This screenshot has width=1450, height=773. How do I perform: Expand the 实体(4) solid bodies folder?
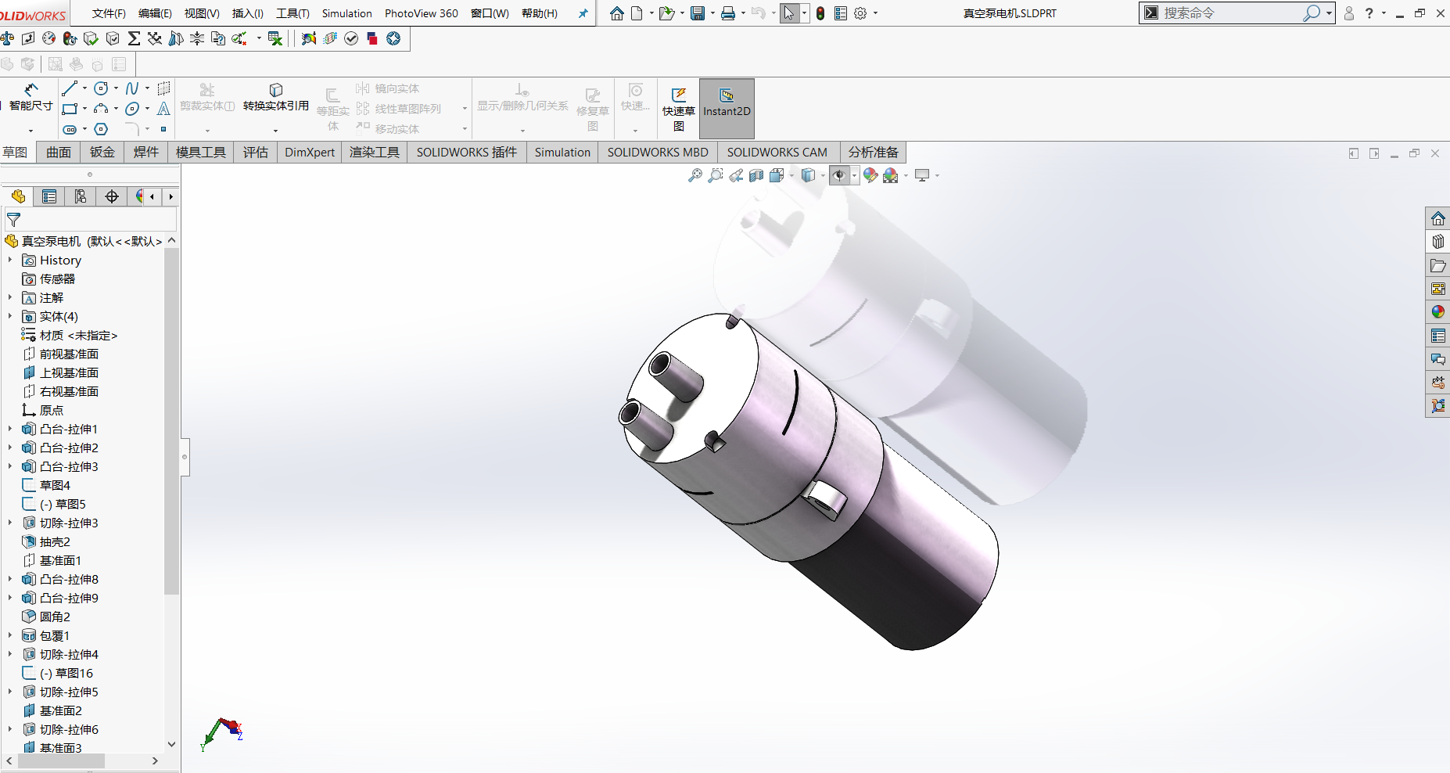[x=10, y=316]
